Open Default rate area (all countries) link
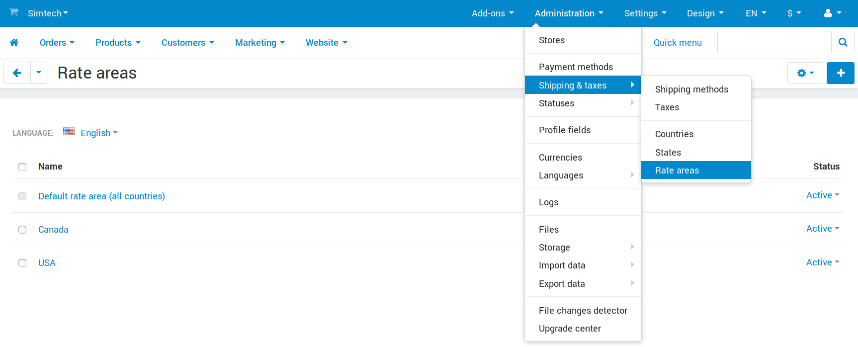858x347 pixels. [x=101, y=196]
